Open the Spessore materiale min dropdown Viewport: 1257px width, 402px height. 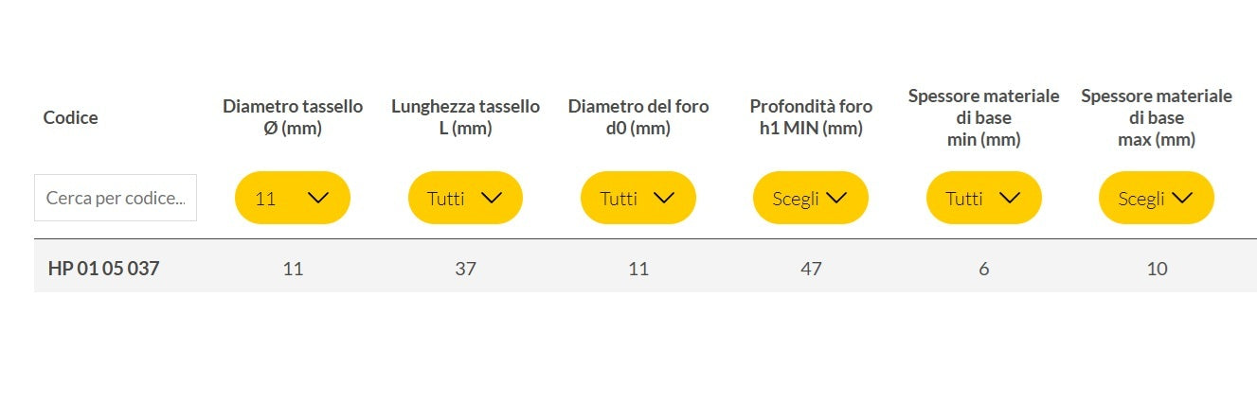(x=983, y=198)
